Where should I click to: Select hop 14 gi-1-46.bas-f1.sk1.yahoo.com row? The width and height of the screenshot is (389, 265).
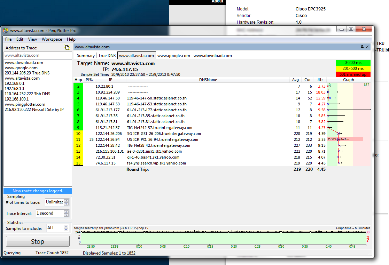222,157
